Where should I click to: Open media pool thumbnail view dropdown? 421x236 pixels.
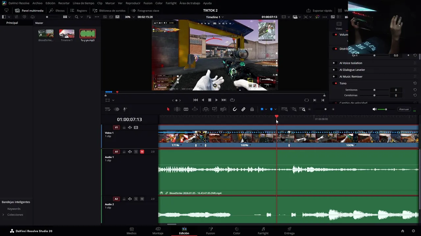69,17
